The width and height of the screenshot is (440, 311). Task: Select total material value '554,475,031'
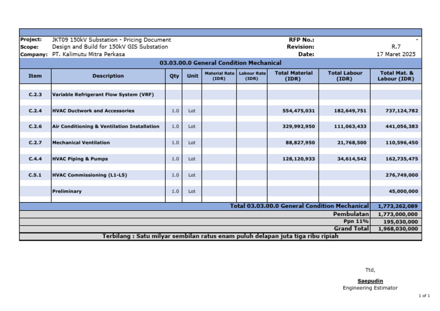coord(298,111)
